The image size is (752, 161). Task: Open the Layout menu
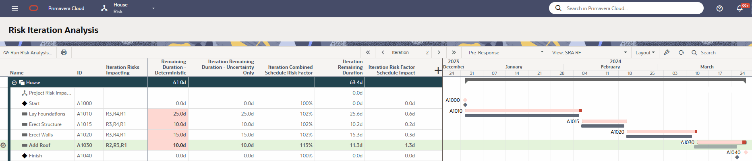point(645,53)
